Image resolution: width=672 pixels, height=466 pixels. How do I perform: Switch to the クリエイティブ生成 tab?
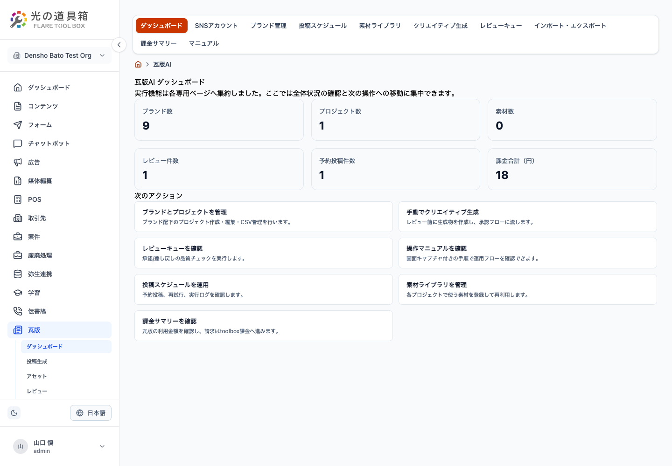pyautogui.click(x=441, y=26)
